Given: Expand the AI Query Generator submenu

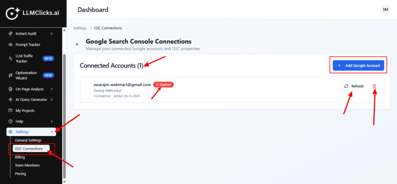Looking at the screenshot, I should (52, 100).
